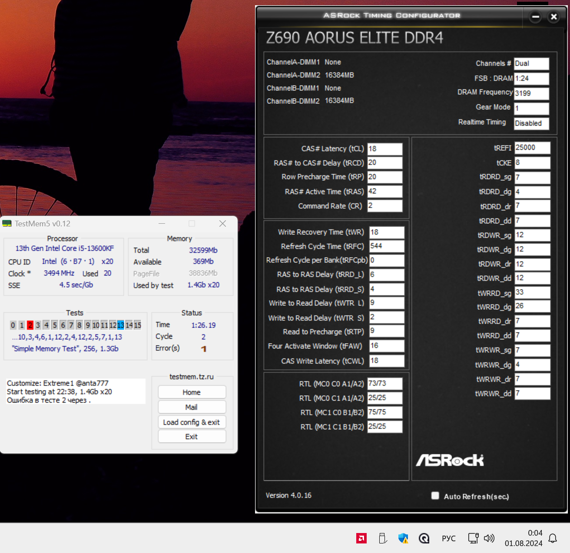Click the testmem.tz.ru label
The image size is (570, 553).
[x=192, y=377]
